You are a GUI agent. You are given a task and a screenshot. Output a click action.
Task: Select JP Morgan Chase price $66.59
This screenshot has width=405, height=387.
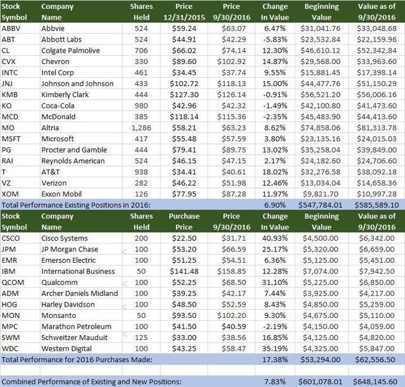click(x=232, y=249)
